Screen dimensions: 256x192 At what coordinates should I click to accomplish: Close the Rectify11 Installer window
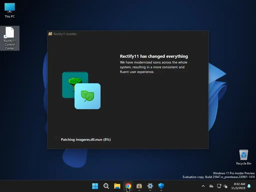pyautogui.click(x=205, y=34)
